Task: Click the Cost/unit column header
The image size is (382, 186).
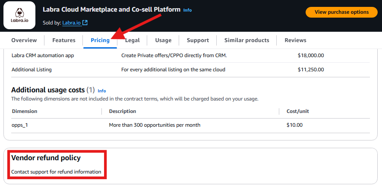Action: [x=298, y=111]
